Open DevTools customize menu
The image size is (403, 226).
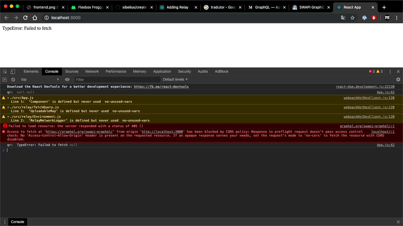click(x=390, y=72)
